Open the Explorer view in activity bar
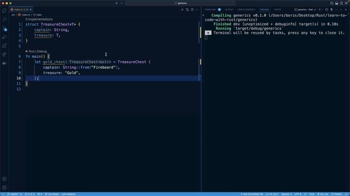Viewport: 350px width, 196px height. tap(4, 11)
